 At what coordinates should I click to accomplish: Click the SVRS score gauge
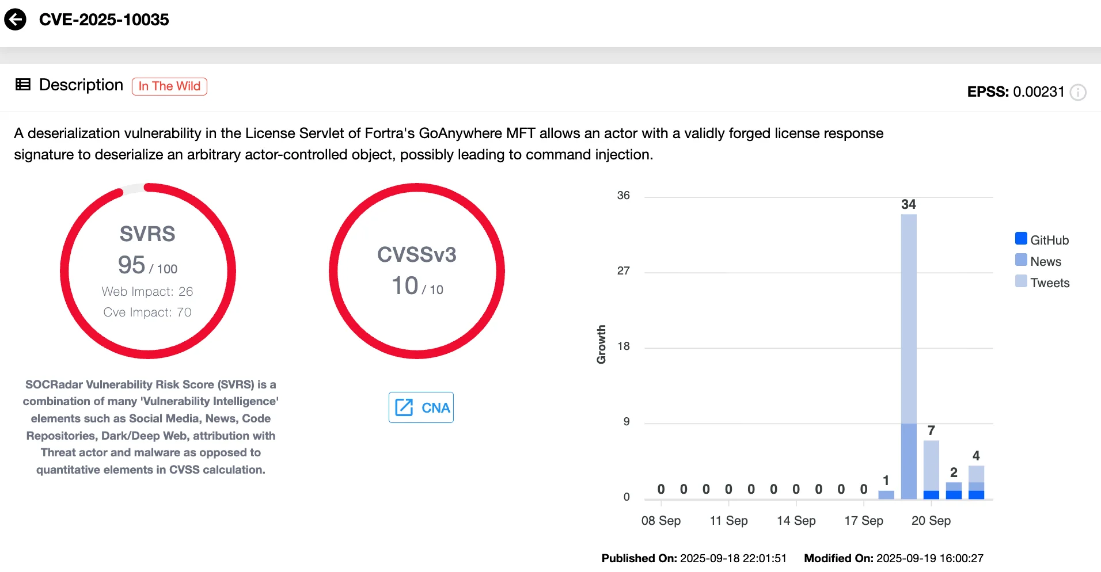[148, 270]
